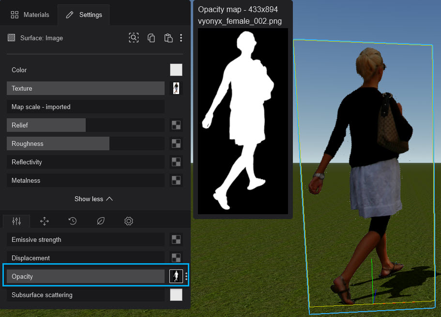
Task: Click the copy material icon
Action: [151, 37]
